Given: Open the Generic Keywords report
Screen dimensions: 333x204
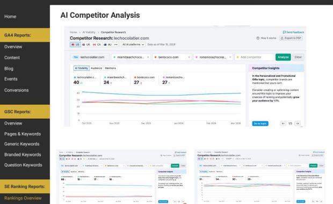Looking at the screenshot, I should tap(22, 144).
